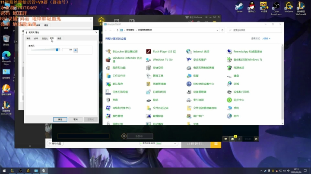Open 区域 region item
The width and height of the screenshot is (311, 174).
(x=233, y=84)
